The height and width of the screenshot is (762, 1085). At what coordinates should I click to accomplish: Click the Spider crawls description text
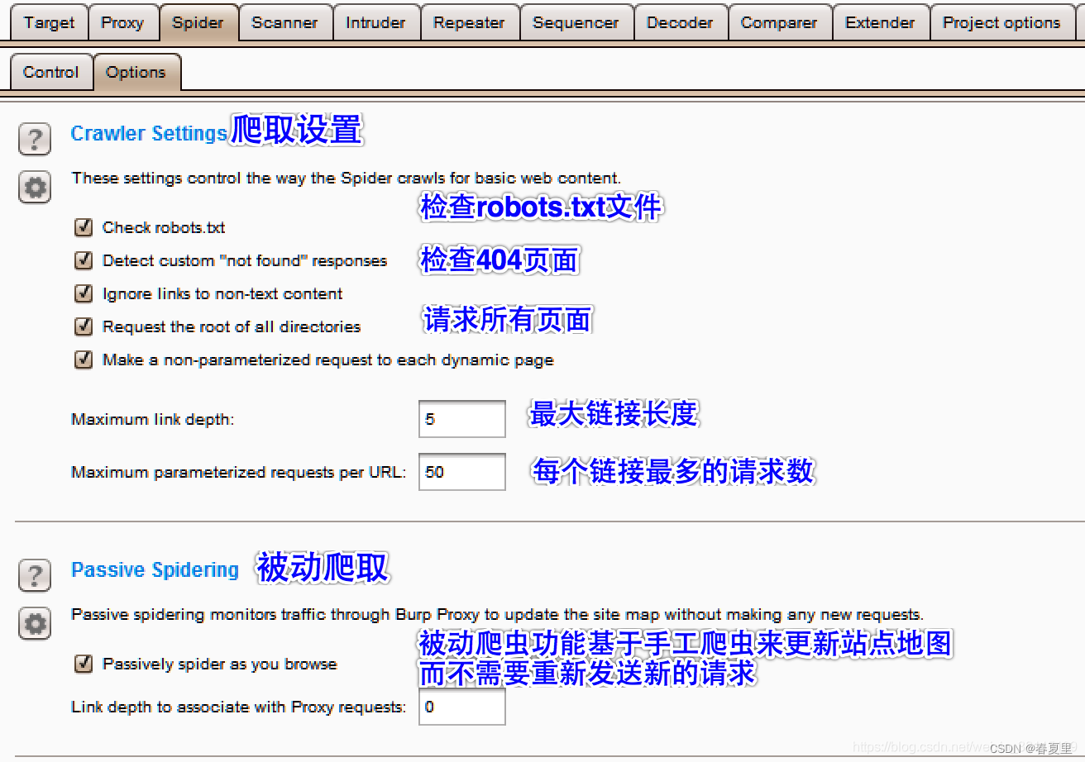coord(347,178)
